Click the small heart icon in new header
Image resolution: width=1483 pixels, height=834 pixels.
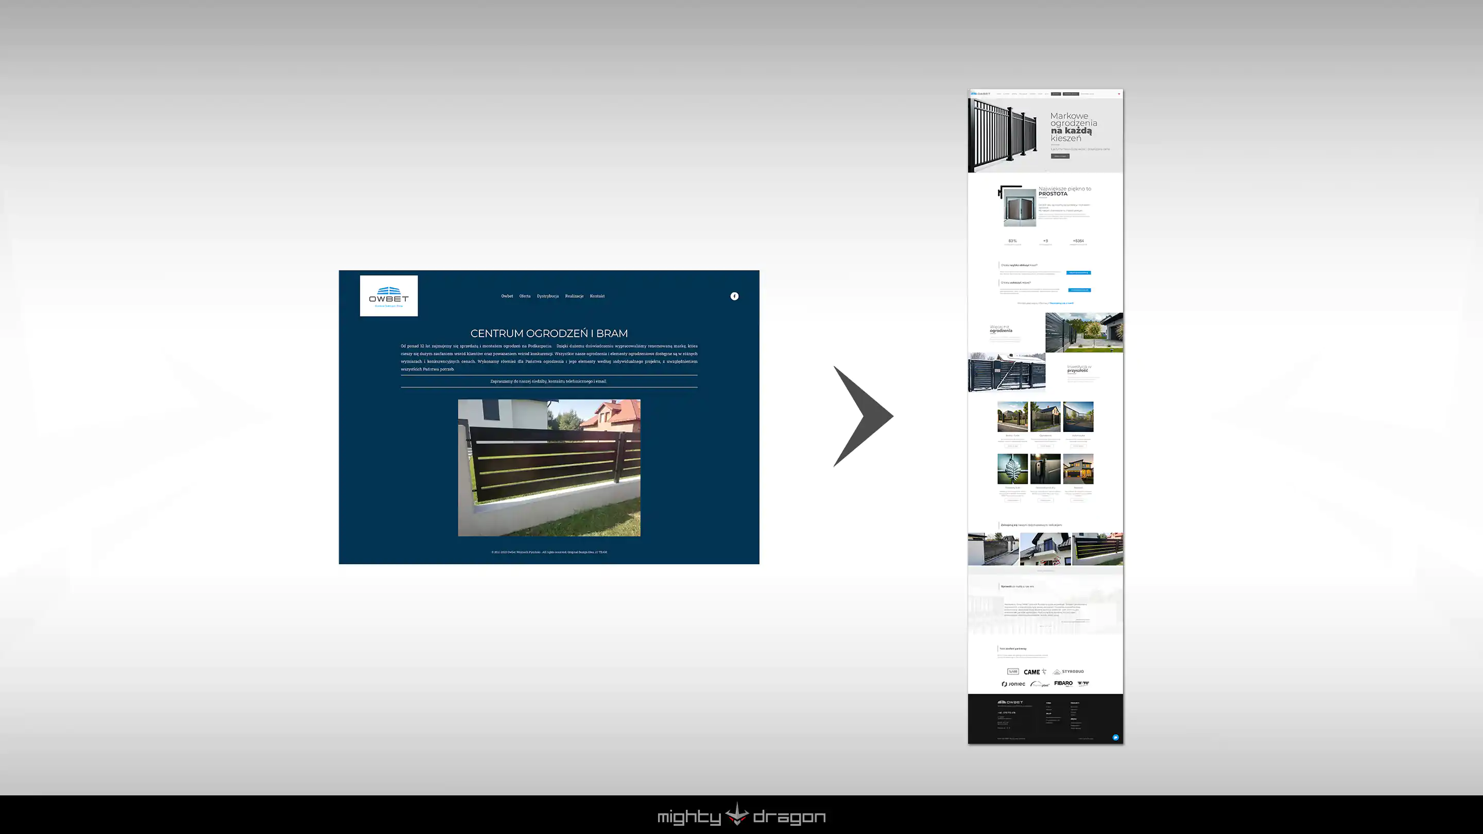(1119, 94)
